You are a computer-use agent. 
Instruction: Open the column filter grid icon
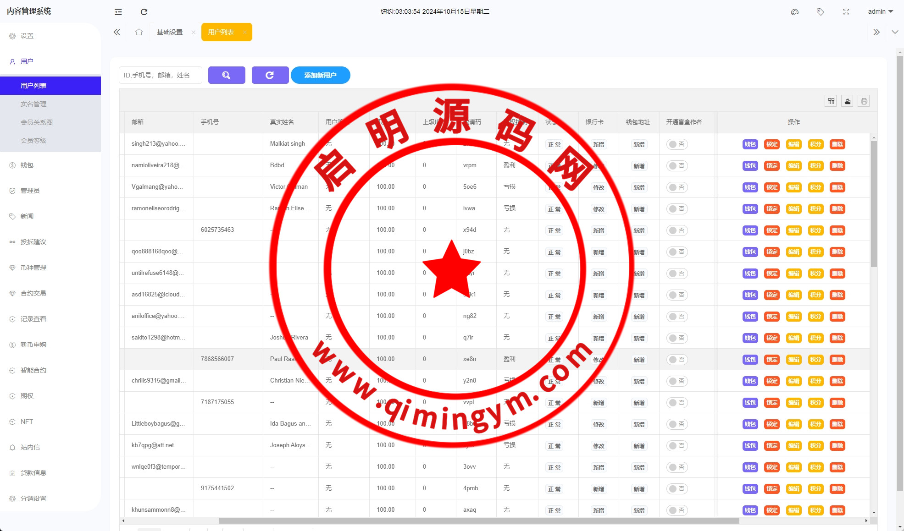point(831,101)
